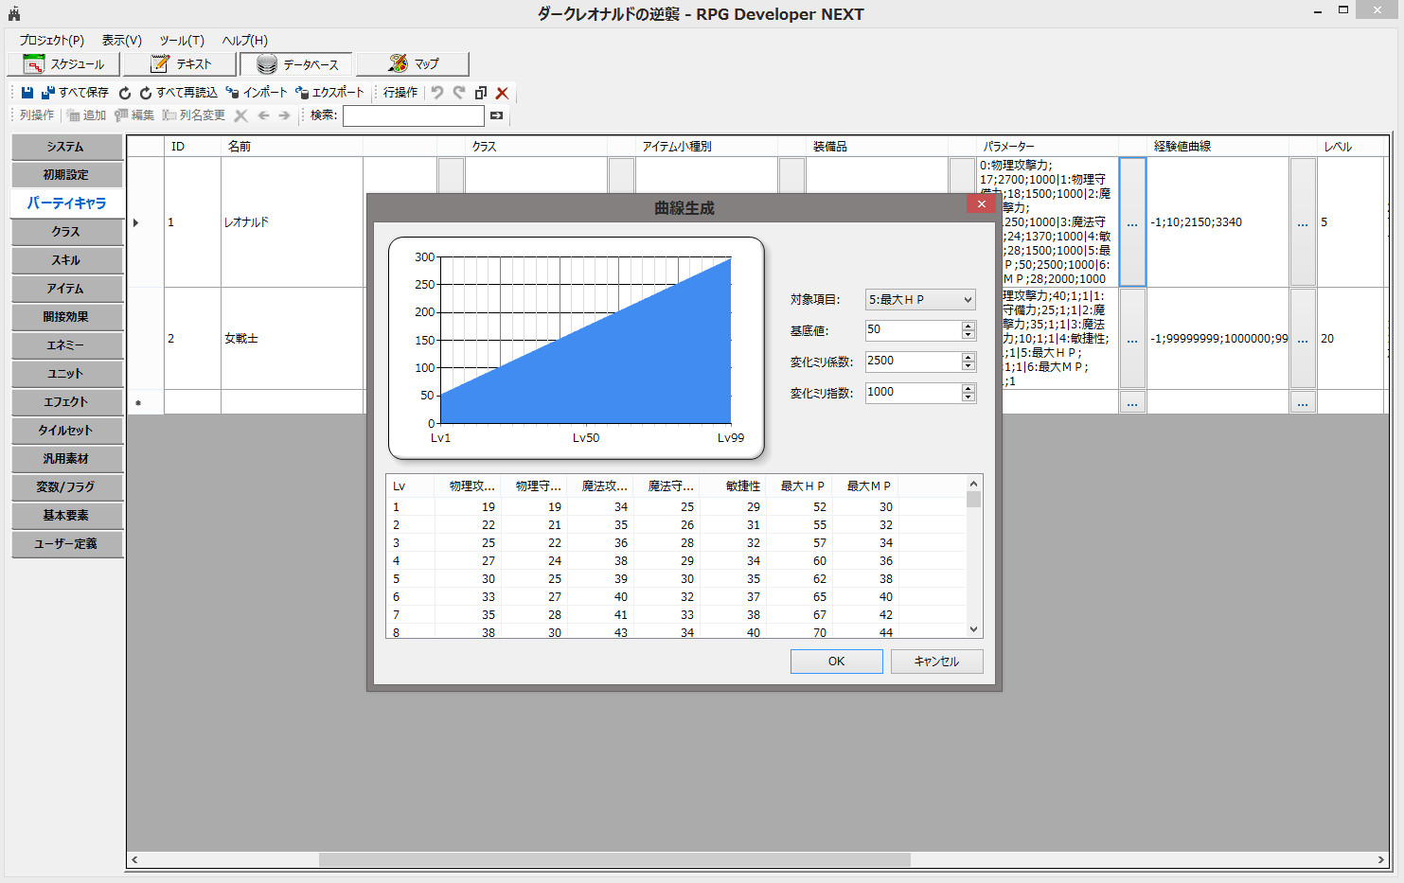The width and height of the screenshot is (1404, 883).
Task: Delete with the red X row icon
Action: pos(502,92)
